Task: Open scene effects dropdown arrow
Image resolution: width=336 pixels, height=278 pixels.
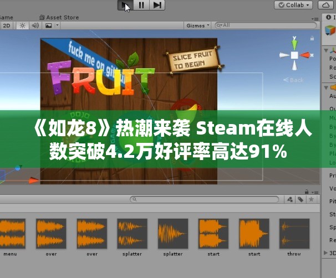Action: click(x=57, y=25)
